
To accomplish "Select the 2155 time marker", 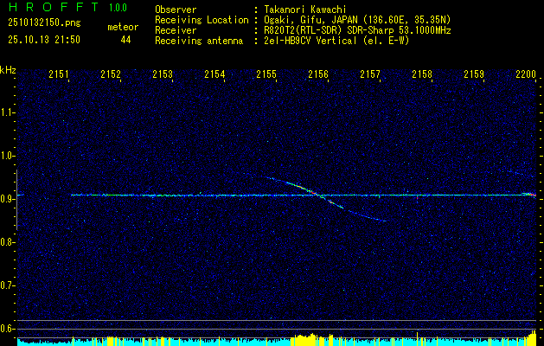I will tap(266, 75).
